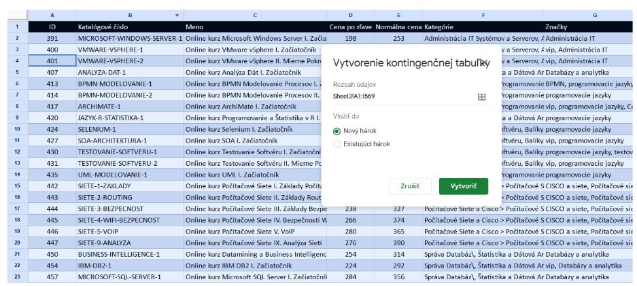Select the Existujúci hárok radio option
This screenshot has width=637, height=286.
[337, 144]
